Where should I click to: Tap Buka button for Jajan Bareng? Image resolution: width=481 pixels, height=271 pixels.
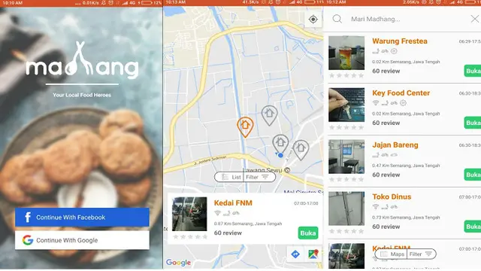[x=473, y=175]
